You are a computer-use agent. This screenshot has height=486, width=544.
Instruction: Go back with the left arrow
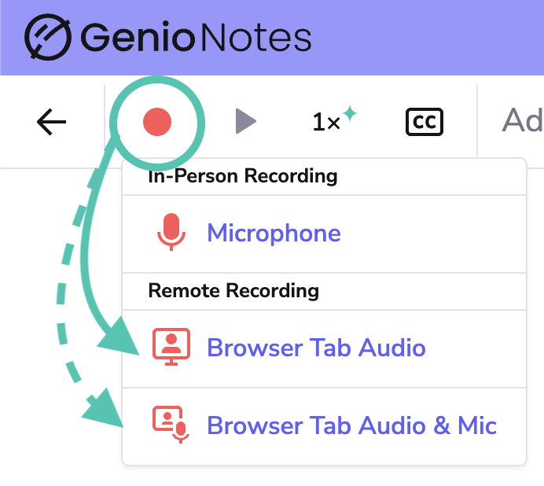pos(51,122)
